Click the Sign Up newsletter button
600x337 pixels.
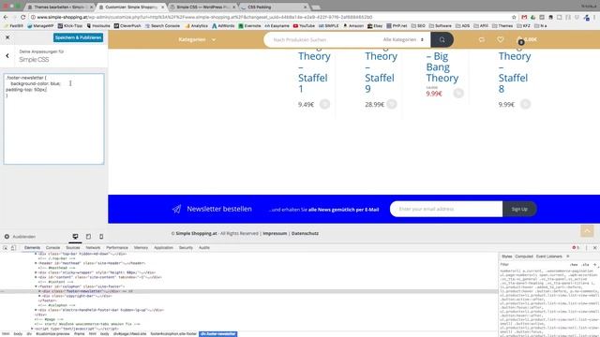click(519, 209)
